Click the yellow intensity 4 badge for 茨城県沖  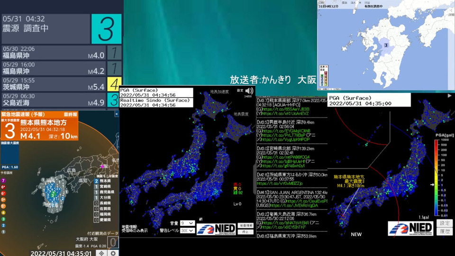click(114, 84)
